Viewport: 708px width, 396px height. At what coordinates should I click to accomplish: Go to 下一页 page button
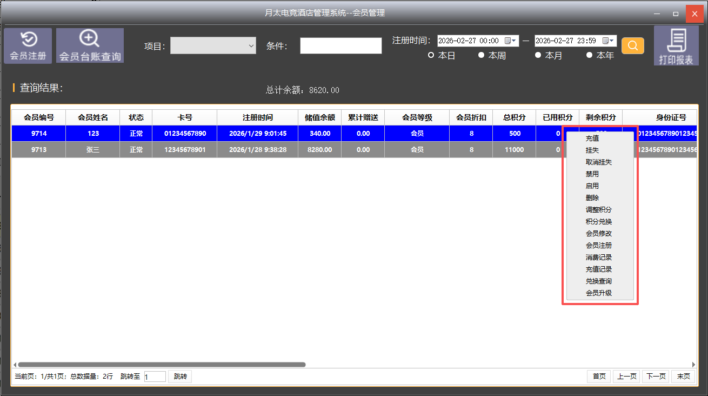pos(655,377)
